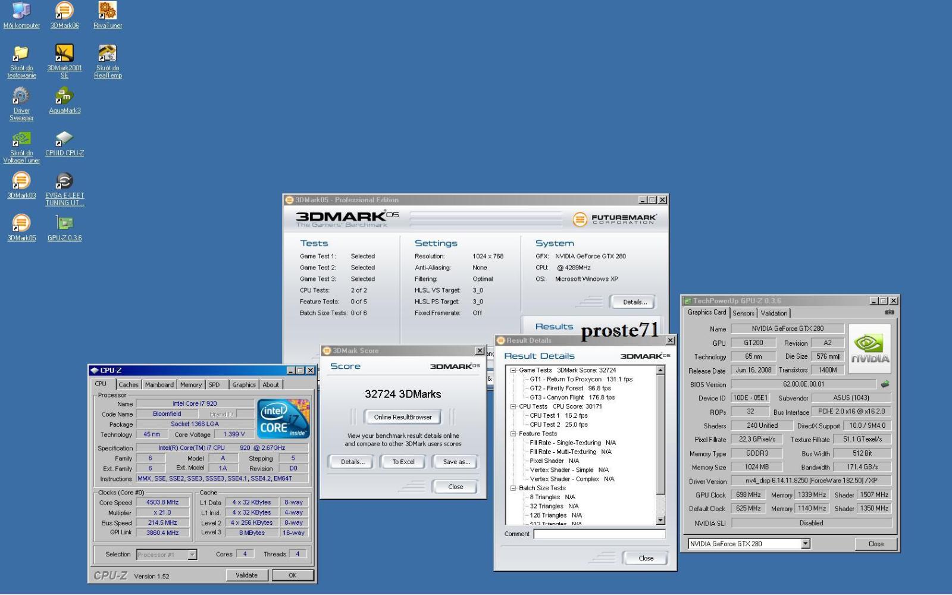
Task: Collapse the Batch Size Tests tree node
Action: [513, 488]
